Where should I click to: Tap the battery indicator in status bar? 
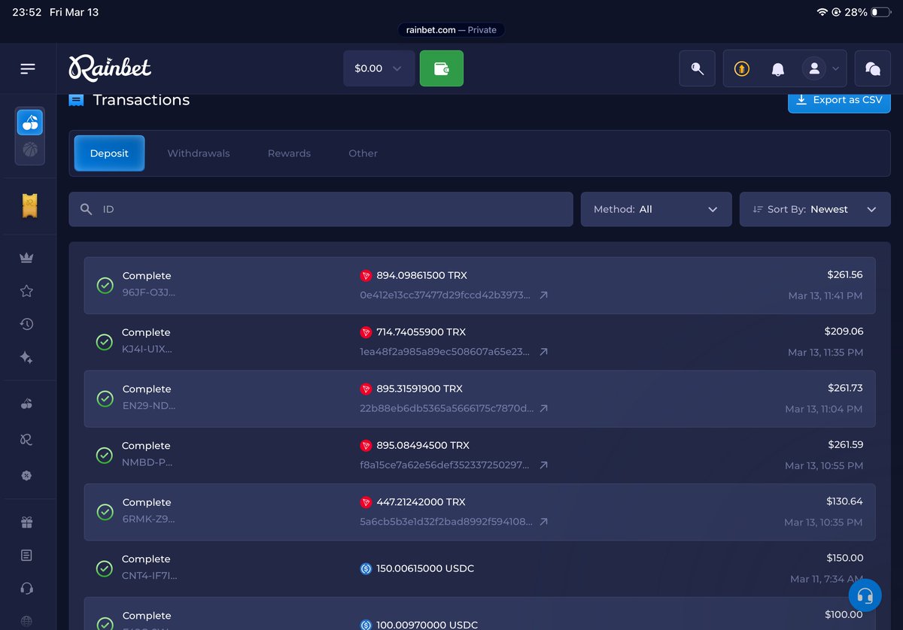point(880,12)
